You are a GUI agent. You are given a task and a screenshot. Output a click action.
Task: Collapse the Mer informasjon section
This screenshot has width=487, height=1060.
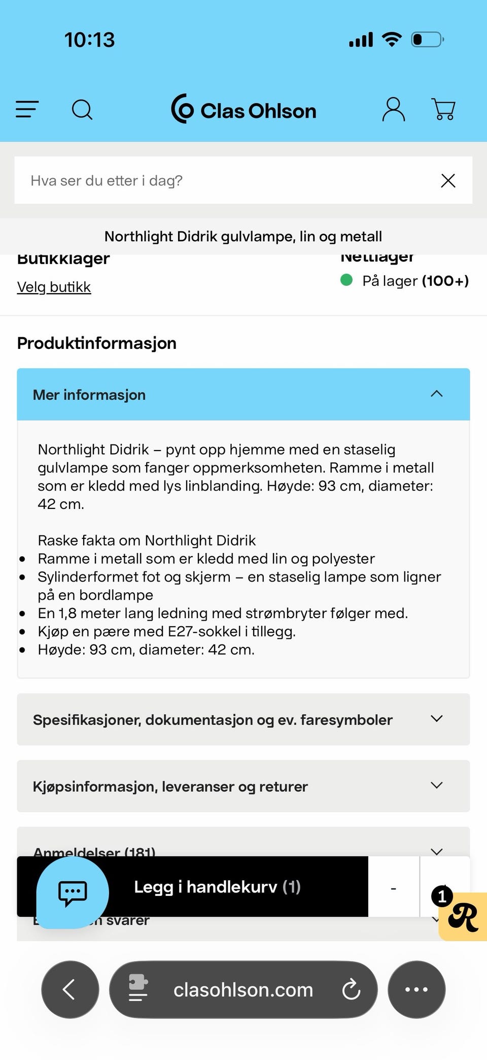coord(243,394)
